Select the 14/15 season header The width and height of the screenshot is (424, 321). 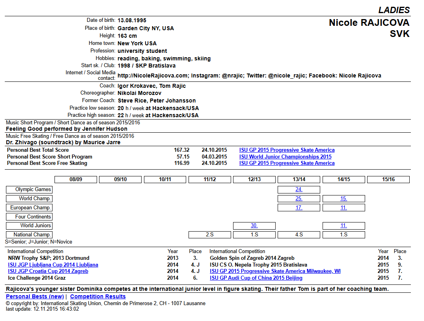(x=344, y=180)
